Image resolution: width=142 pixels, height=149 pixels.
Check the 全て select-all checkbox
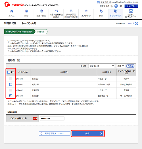[9, 73]
